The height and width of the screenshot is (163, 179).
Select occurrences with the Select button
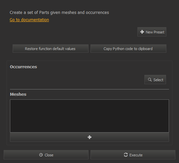pyautogui.click(x=155, y=80)
